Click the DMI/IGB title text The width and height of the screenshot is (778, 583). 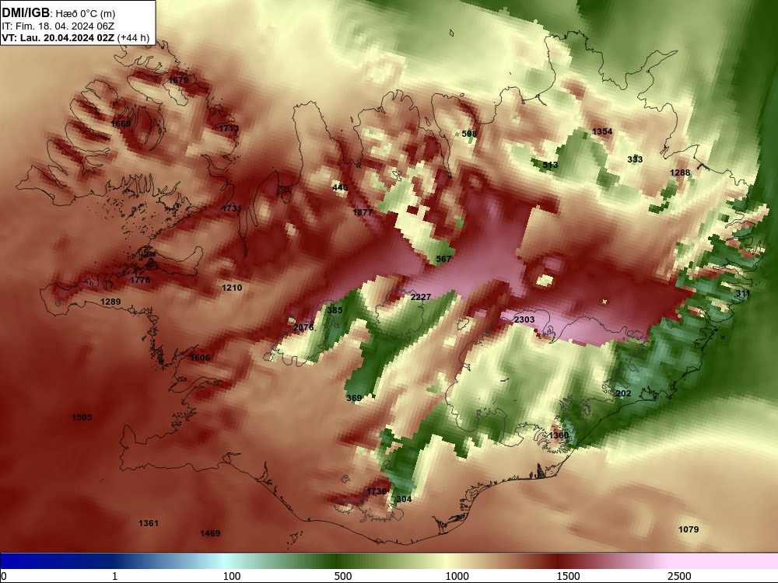point(26,12)
